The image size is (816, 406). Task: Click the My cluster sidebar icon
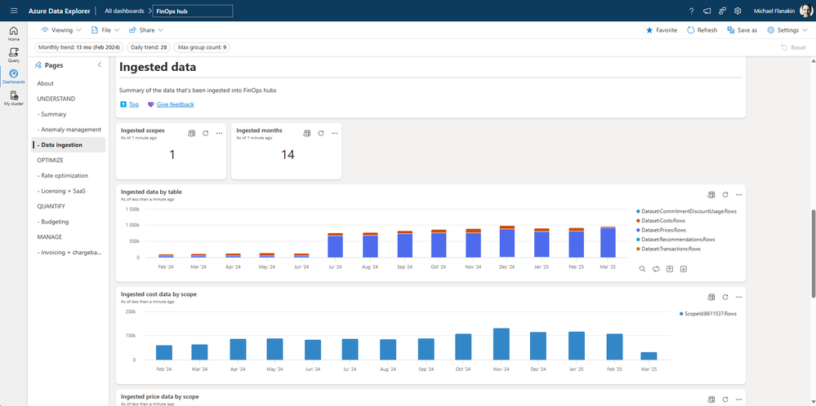(x=13, y=98)
